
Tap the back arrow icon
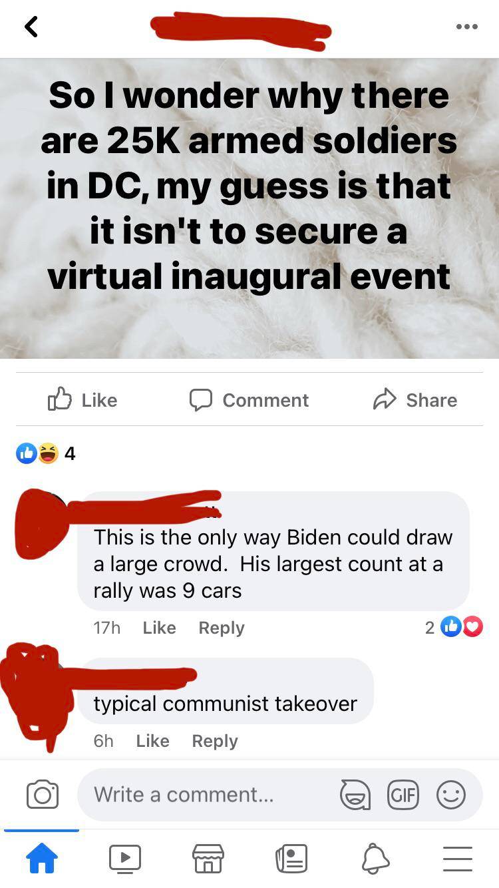point(31,27)
